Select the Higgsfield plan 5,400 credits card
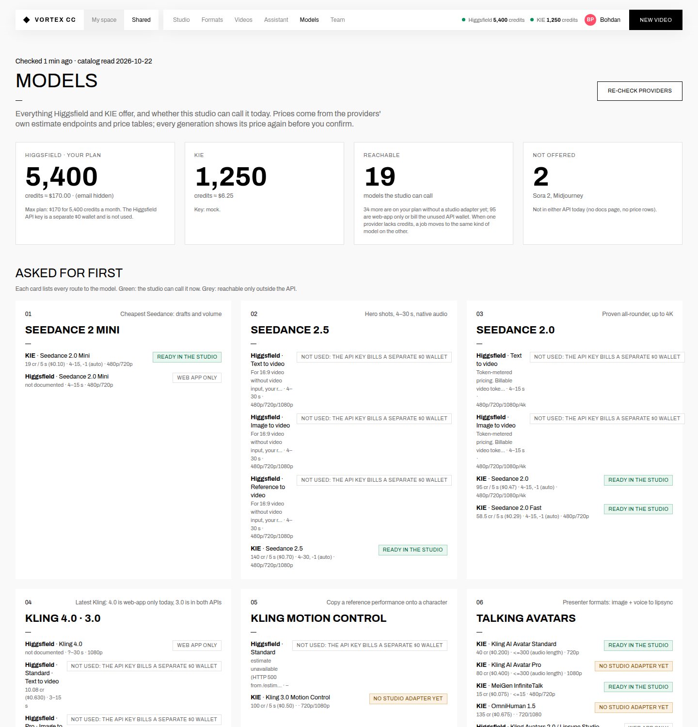This screenshot has width=698, height=727. pyautogui.click(x=95, y=193)
